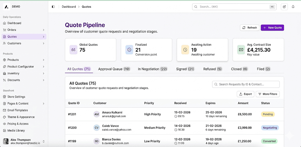Select the In Negotiation tab
The height and width of the screenshot is (147, 301).
(152, 69)
